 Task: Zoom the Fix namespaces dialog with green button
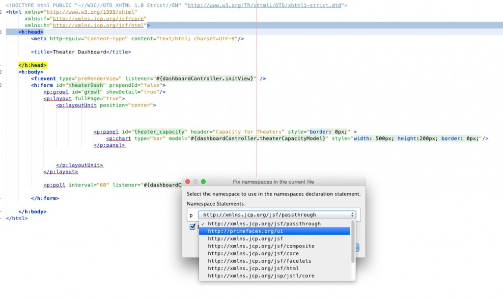(x=203, y=182)
